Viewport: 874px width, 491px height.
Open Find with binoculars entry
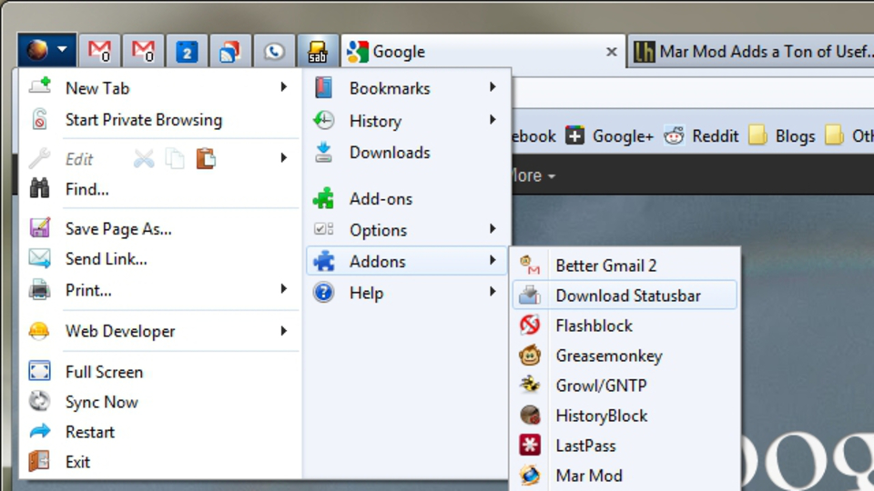[159, 189]
